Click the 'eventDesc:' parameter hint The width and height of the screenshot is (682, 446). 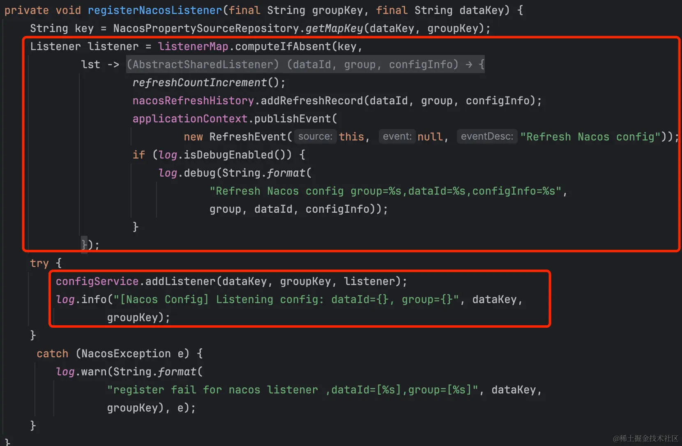coord(487,136)
